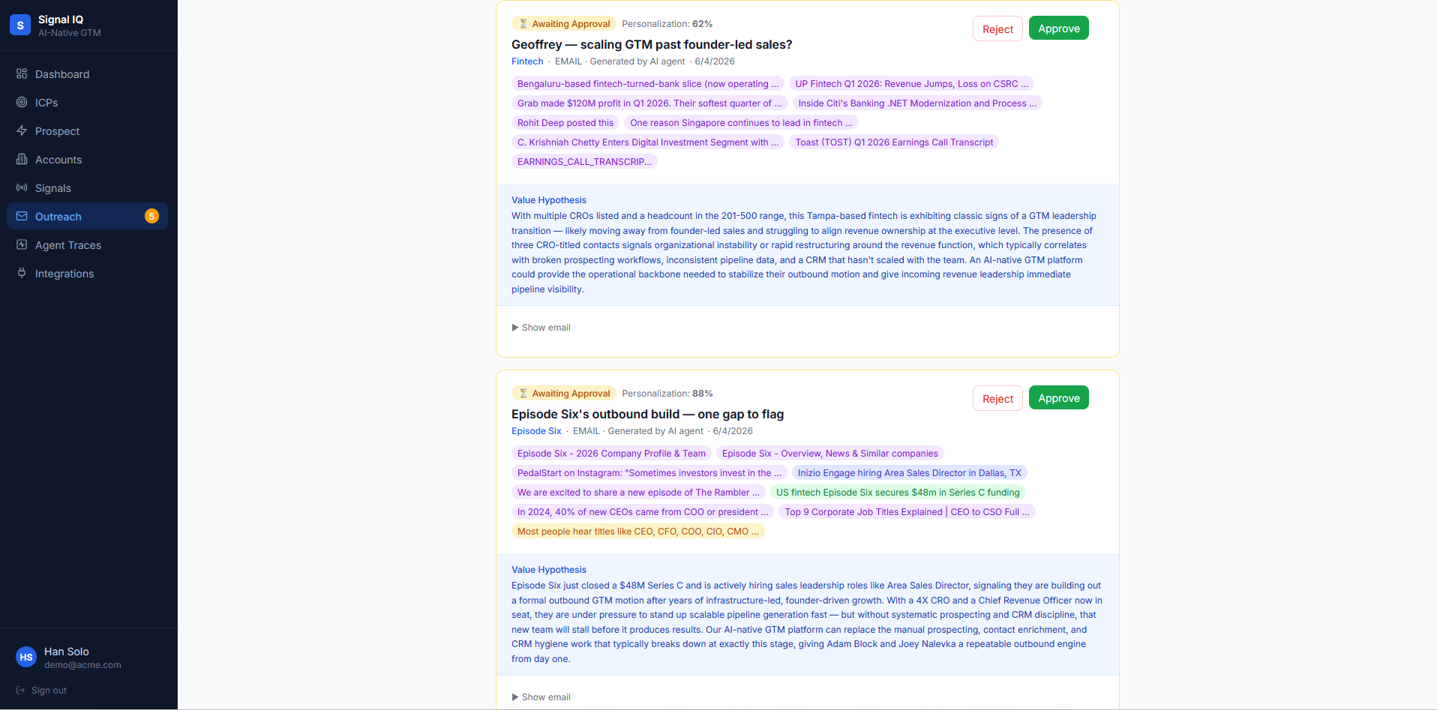Viewport: 1437px width, 710px height.
Task: Click Episode Six Overview, News tag
Action: coord(829,453)
